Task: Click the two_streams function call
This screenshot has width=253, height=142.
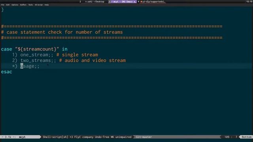Action: click(36, 60)
